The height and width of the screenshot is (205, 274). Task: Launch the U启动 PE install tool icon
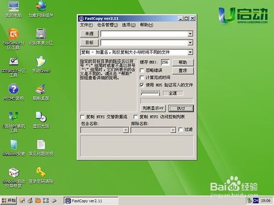(x=14, y=122)
